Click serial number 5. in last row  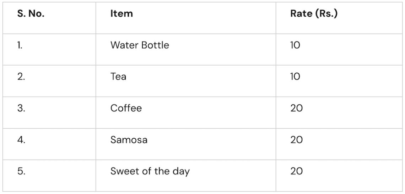pos(21,171)
